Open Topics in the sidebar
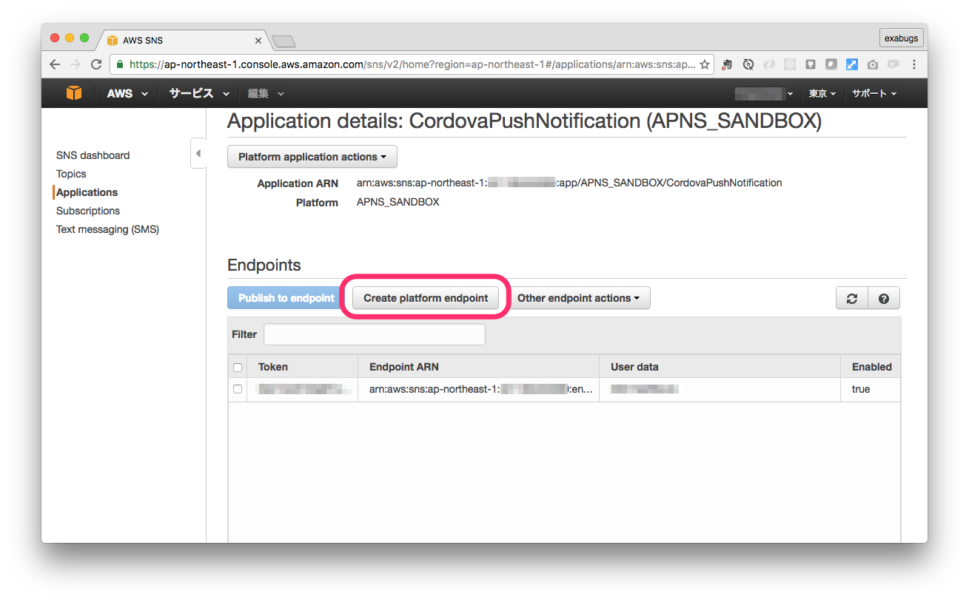 pyautogui.click(x=71, y=174)
